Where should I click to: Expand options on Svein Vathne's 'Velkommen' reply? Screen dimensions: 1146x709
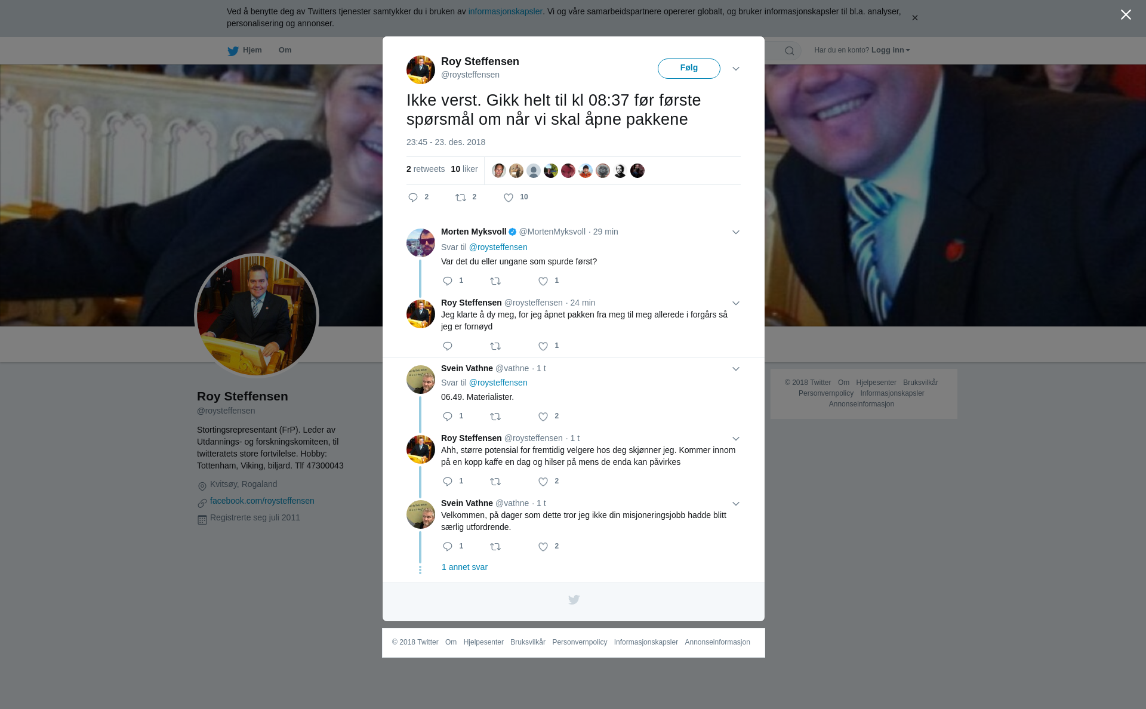[x=736, y=504]
